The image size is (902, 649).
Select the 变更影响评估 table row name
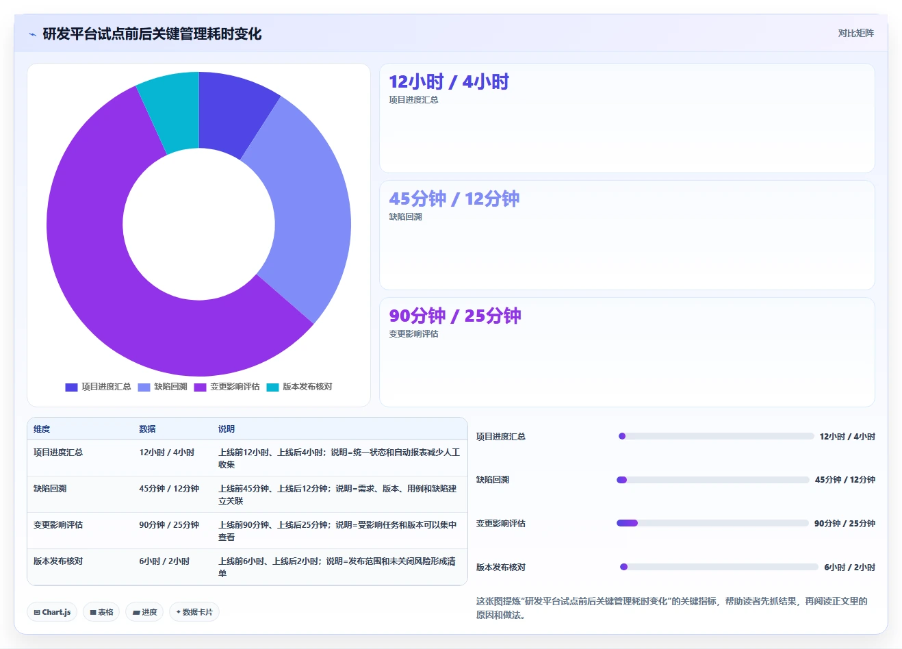point(58,525)
